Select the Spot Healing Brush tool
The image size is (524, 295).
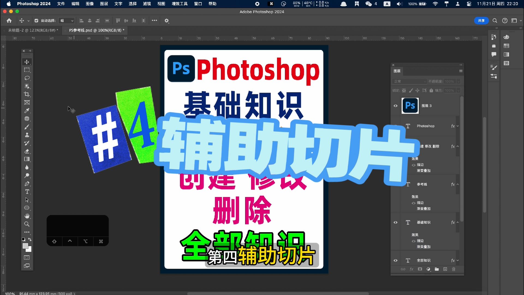tap(27, 119)
